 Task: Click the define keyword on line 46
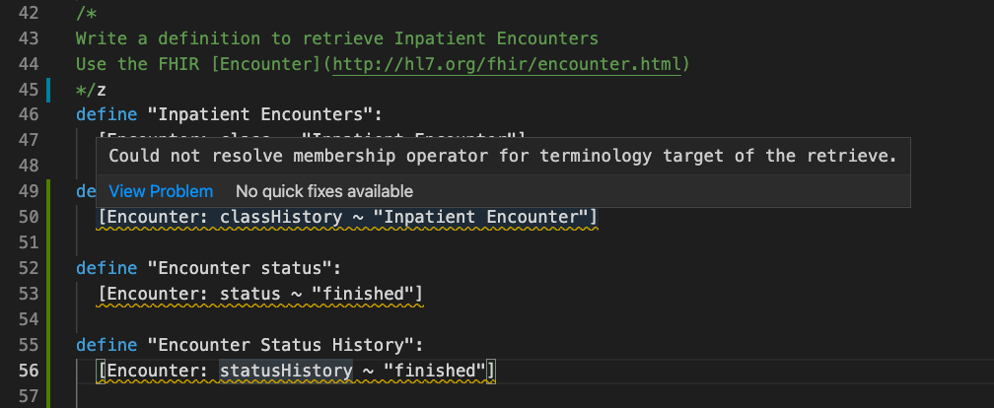(106, 114)
